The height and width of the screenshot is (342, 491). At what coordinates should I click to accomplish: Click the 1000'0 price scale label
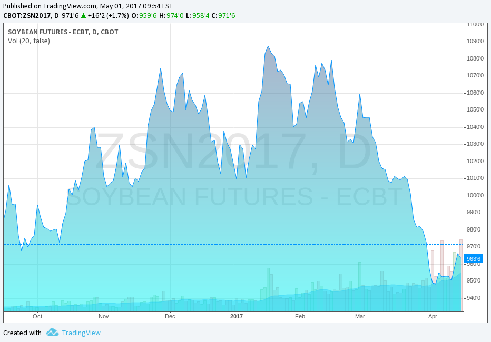click(475, 195)
